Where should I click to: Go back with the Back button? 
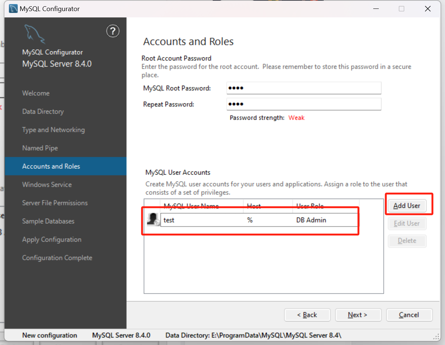pyautogui.click(x=307, y=315)
